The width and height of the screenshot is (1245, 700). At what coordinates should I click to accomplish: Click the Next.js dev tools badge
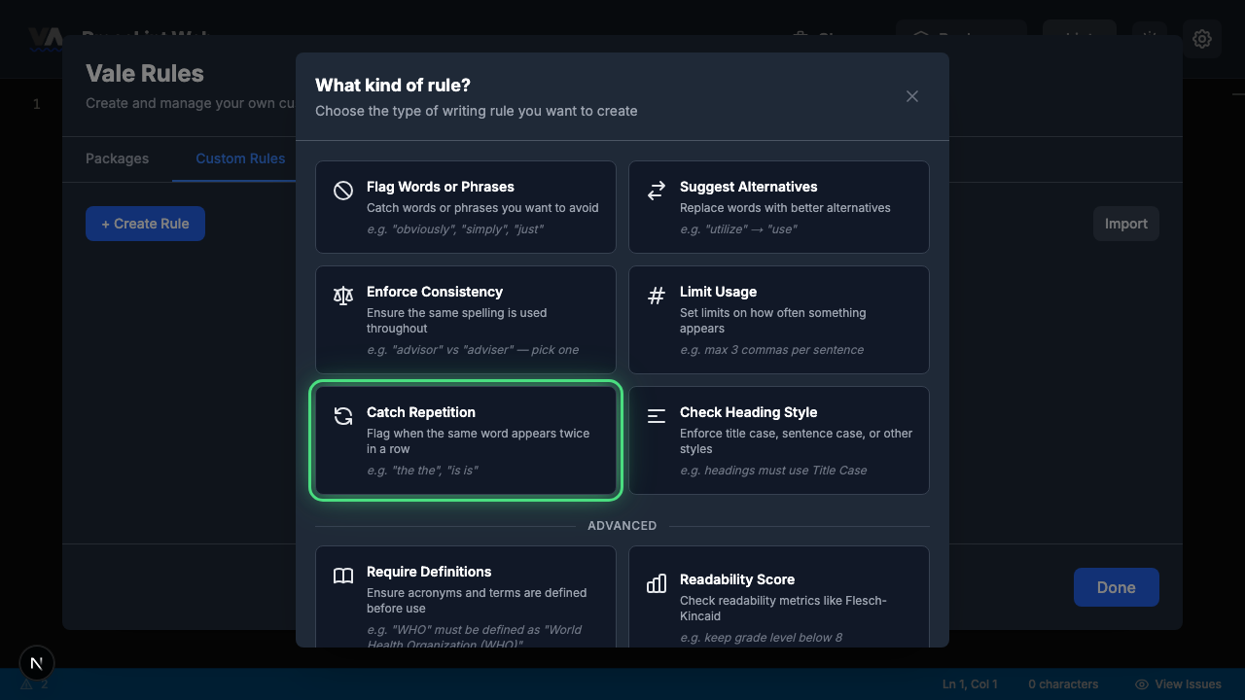click(37, 663)
